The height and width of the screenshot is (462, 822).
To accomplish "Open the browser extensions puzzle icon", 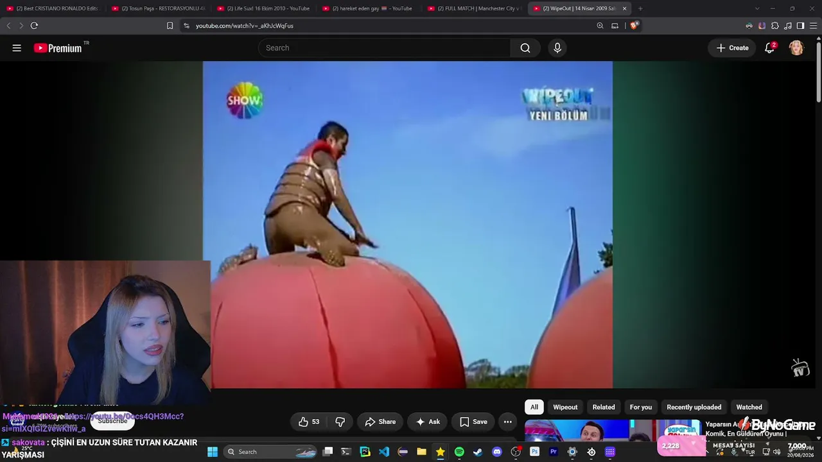I will [775, 26].
